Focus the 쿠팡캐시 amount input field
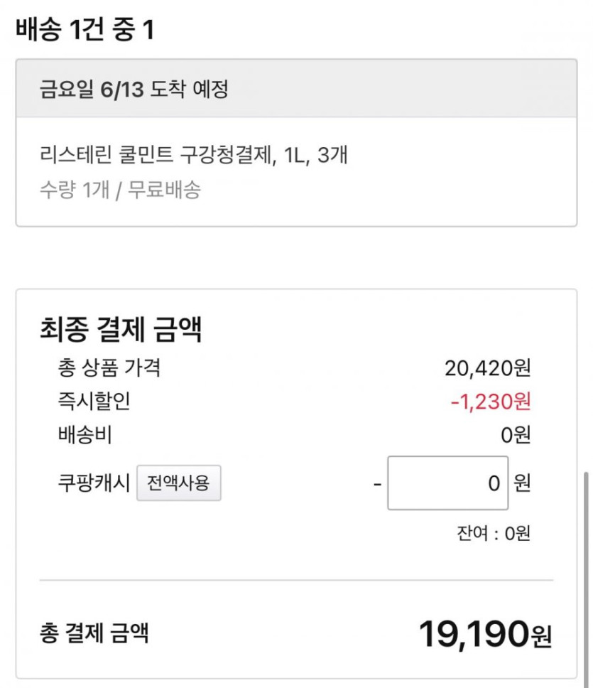 (447, 483)
